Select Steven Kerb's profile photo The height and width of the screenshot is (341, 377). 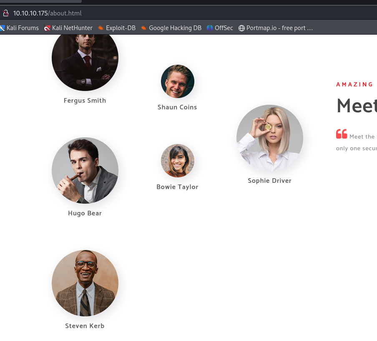[85, 283]
